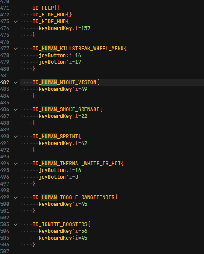Collapse the ID_IGNITE_BOOSTERS fold chevron

(x=16, y=224)
